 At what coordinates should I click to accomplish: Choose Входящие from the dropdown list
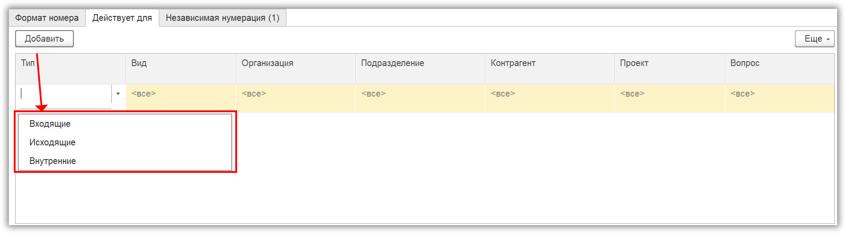tap(50, 124)
